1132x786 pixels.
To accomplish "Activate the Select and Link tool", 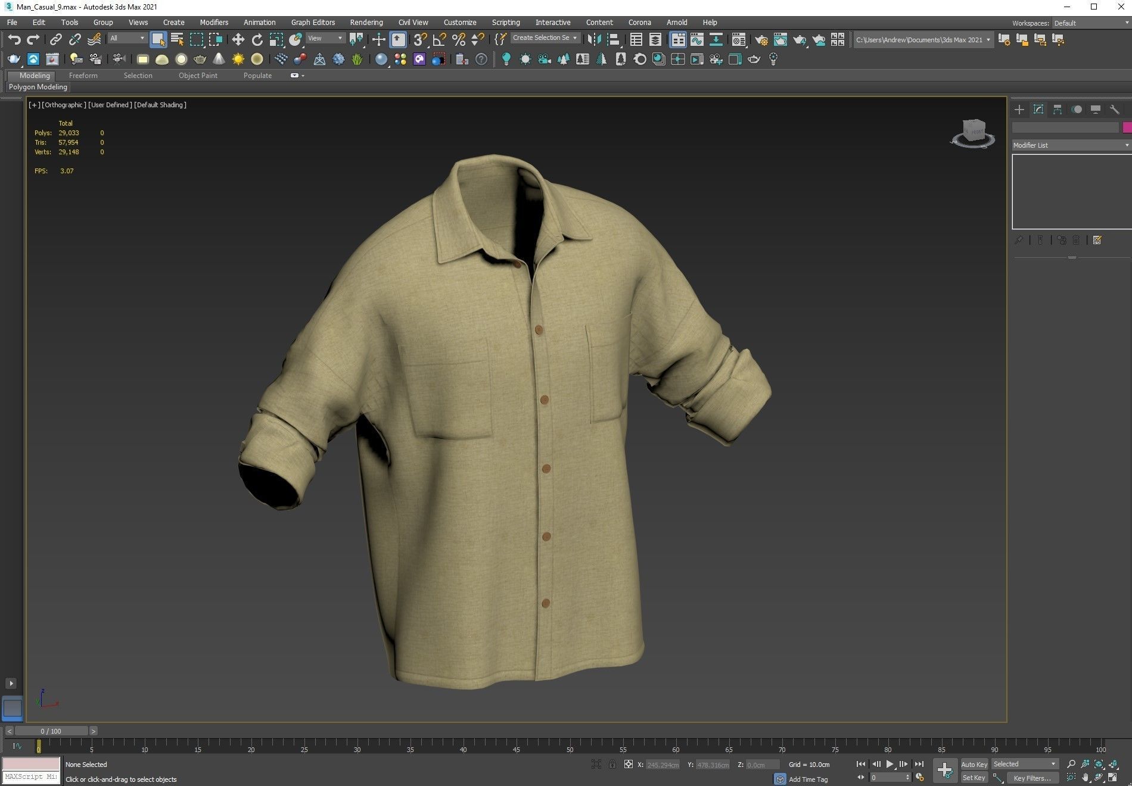I will [x=55, y=40].
